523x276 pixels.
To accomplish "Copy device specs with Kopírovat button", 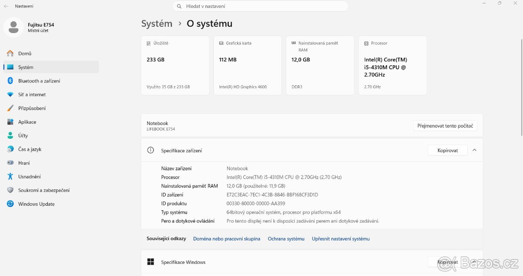I will pos(448,150).
